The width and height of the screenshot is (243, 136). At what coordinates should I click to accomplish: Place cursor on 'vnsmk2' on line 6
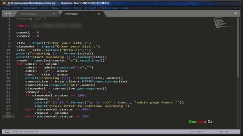[x=23, y=36]
